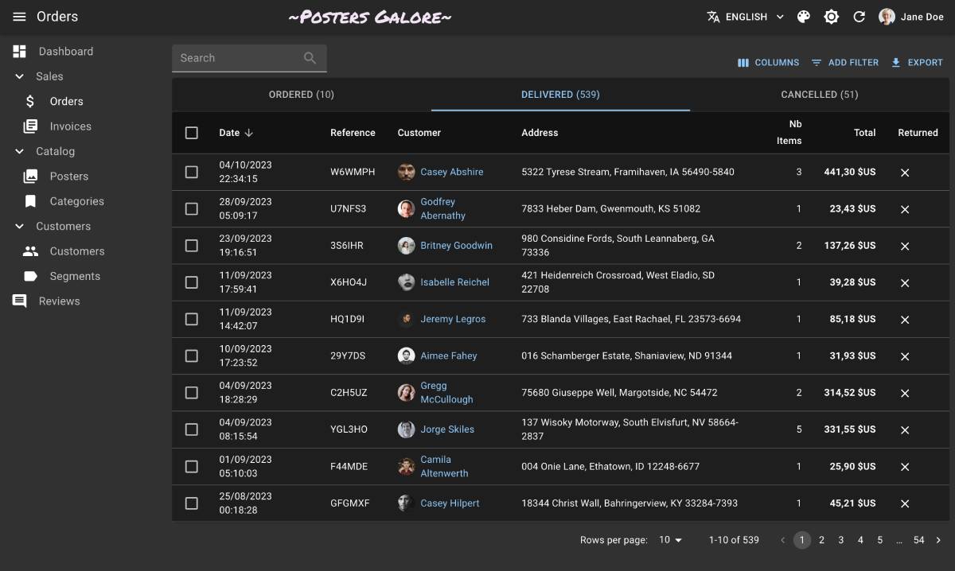Open Segments in the sidebar
955x571 pixels.
75,277
